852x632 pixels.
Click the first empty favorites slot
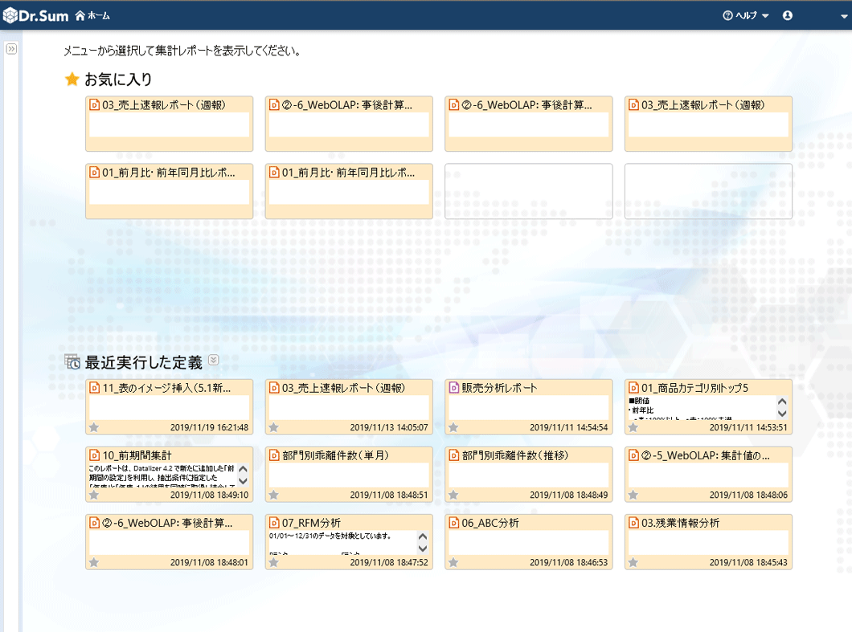pyautogui.click(x=528, y=191)
